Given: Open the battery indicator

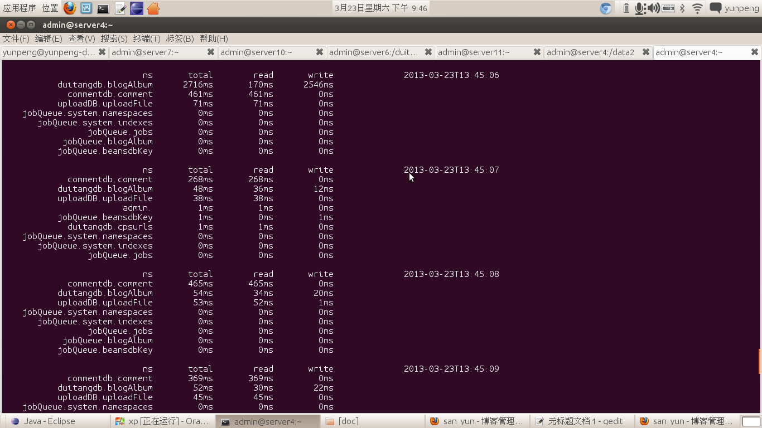Looking at the screenshot, I should (626, 8).
